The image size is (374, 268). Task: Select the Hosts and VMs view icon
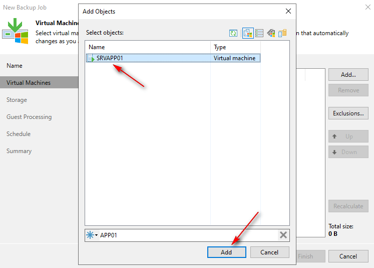point(247,33)
